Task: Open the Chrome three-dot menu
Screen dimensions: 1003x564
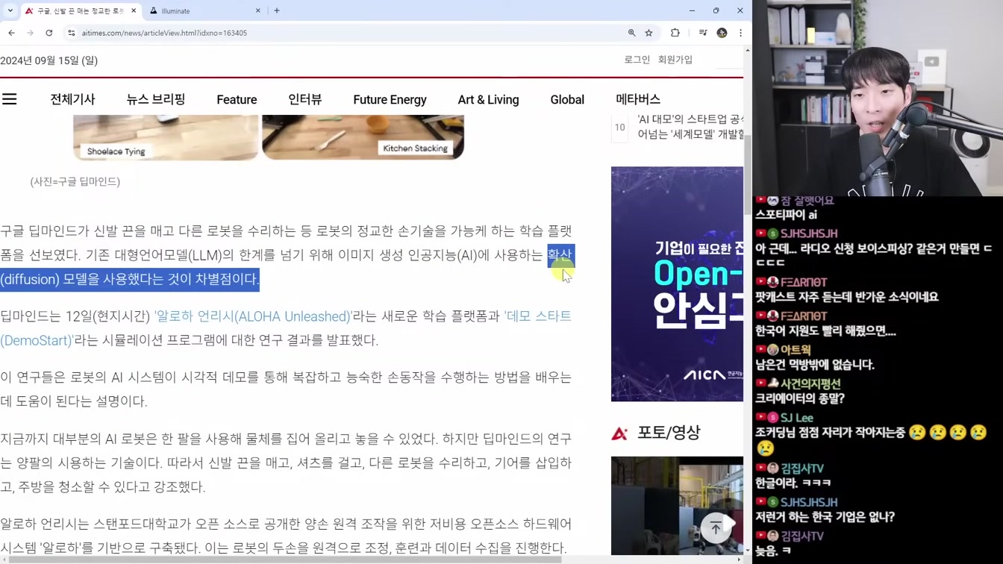Action: tap(740, 33)
